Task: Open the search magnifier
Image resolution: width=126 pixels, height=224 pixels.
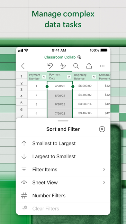Action: [x=76, y=66]
